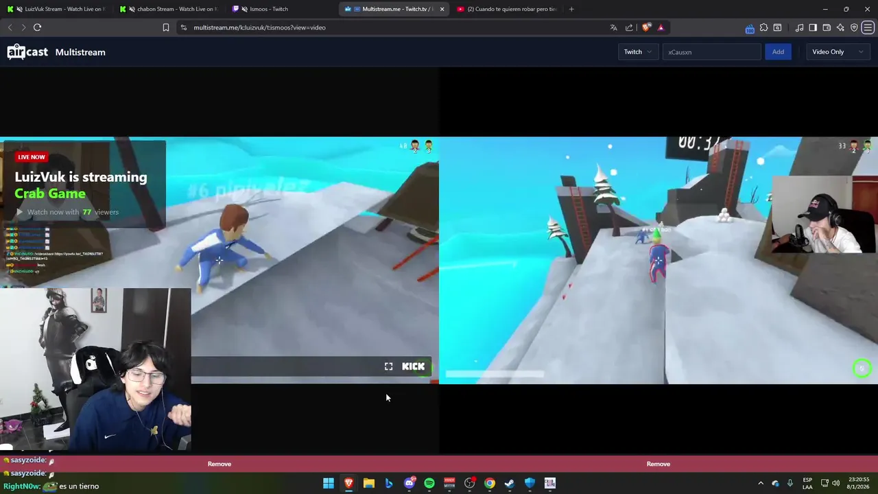Open the Crab Game taskbar icon
Screen dimensions: 878x494
click(550, 483)
